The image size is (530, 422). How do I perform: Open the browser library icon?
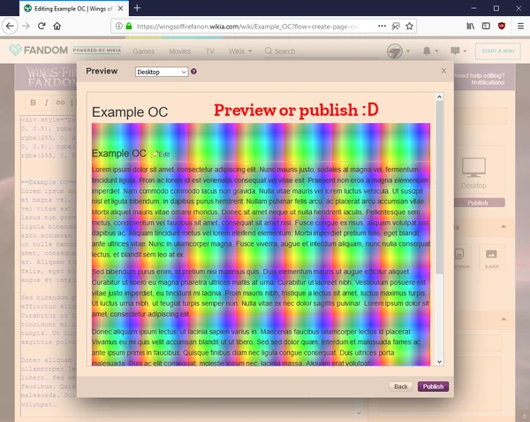[471, 26]
